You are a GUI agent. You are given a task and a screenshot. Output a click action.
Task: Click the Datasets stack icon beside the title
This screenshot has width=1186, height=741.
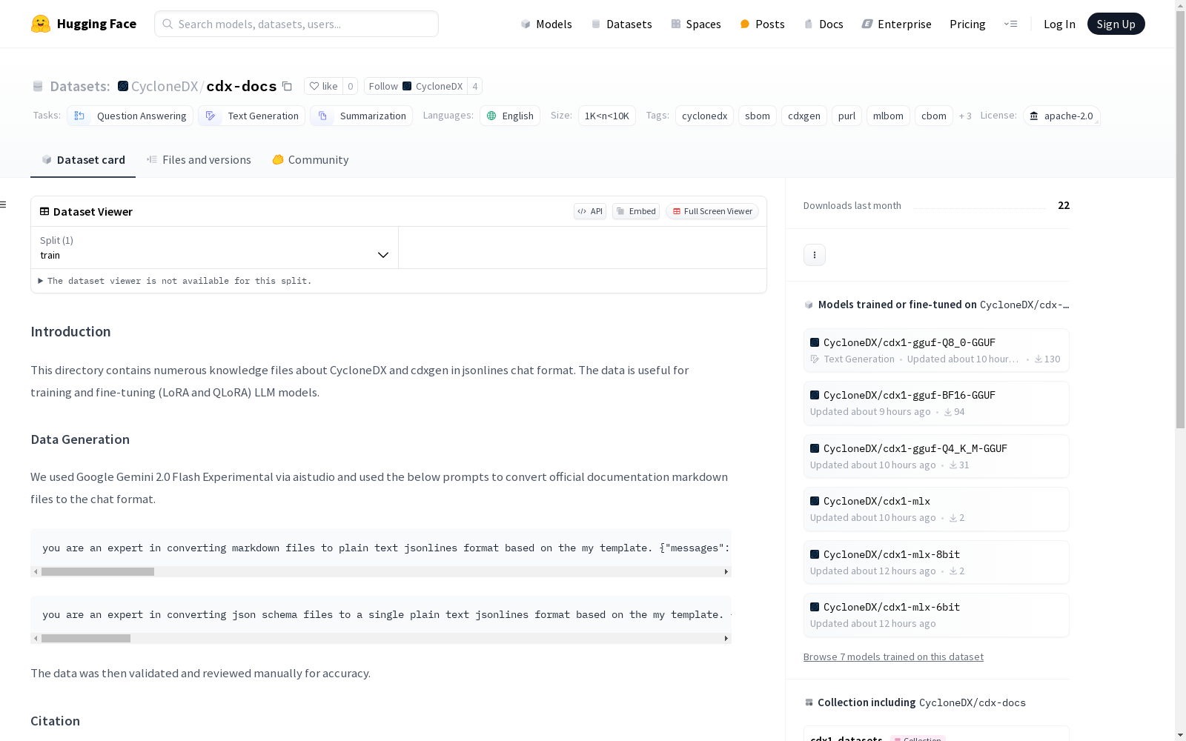click(x=38, y=86)
